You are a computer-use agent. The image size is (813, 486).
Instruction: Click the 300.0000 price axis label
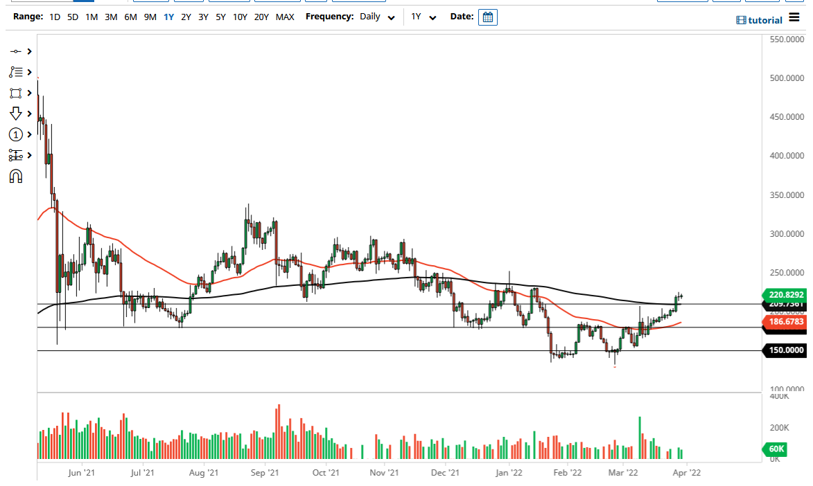coord(787,234)
